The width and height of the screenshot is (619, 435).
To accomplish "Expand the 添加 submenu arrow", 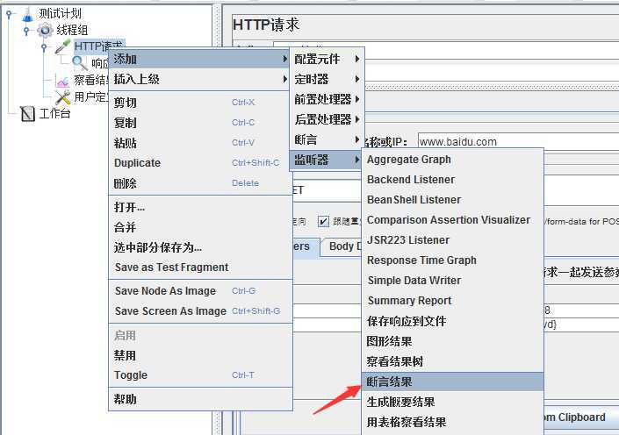I will pos(284,59).
